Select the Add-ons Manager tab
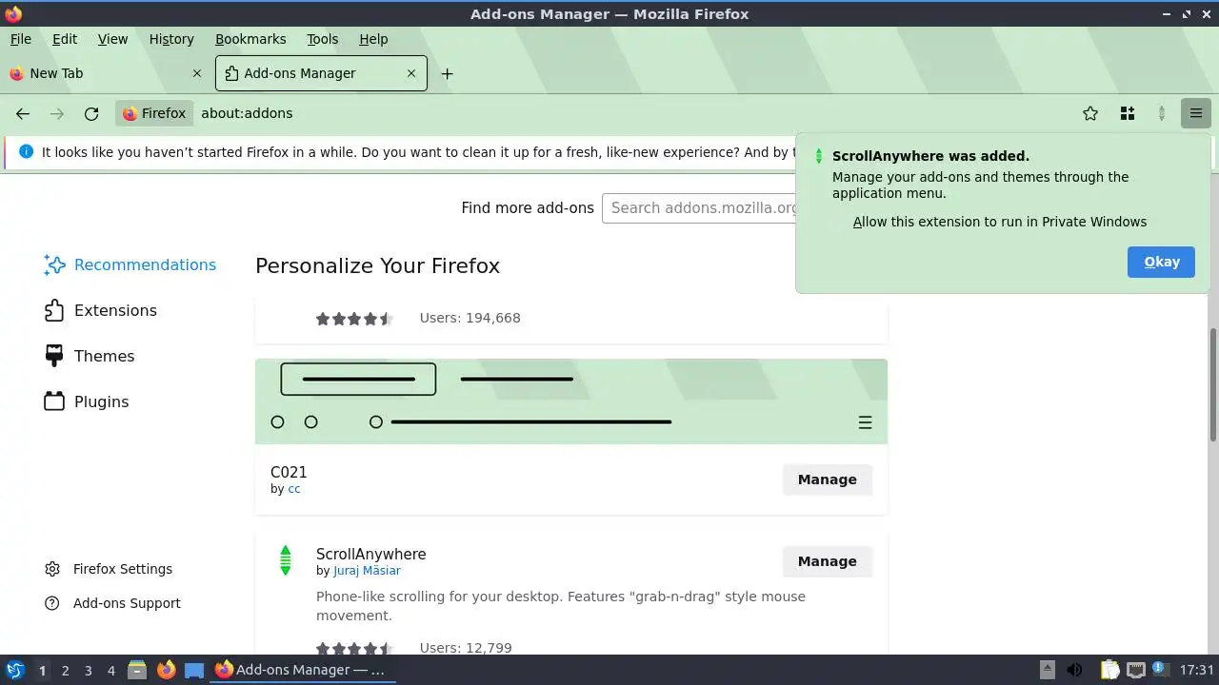The width and height of the screenshot is (1219, 685). (321, 73)
